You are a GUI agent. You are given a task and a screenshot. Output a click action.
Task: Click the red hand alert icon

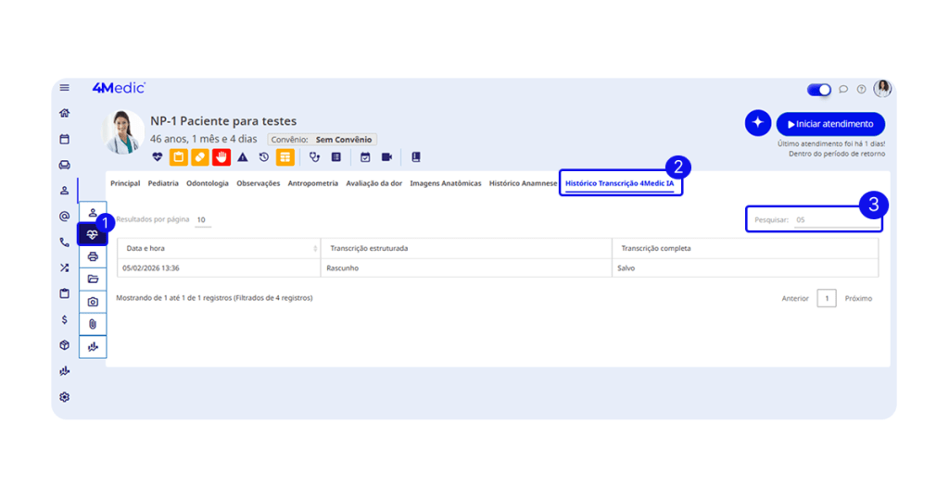(x=221, y=157)
